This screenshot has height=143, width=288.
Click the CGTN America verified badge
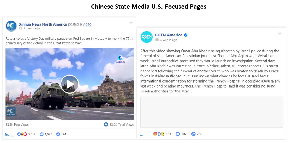[x=186, y=35]
